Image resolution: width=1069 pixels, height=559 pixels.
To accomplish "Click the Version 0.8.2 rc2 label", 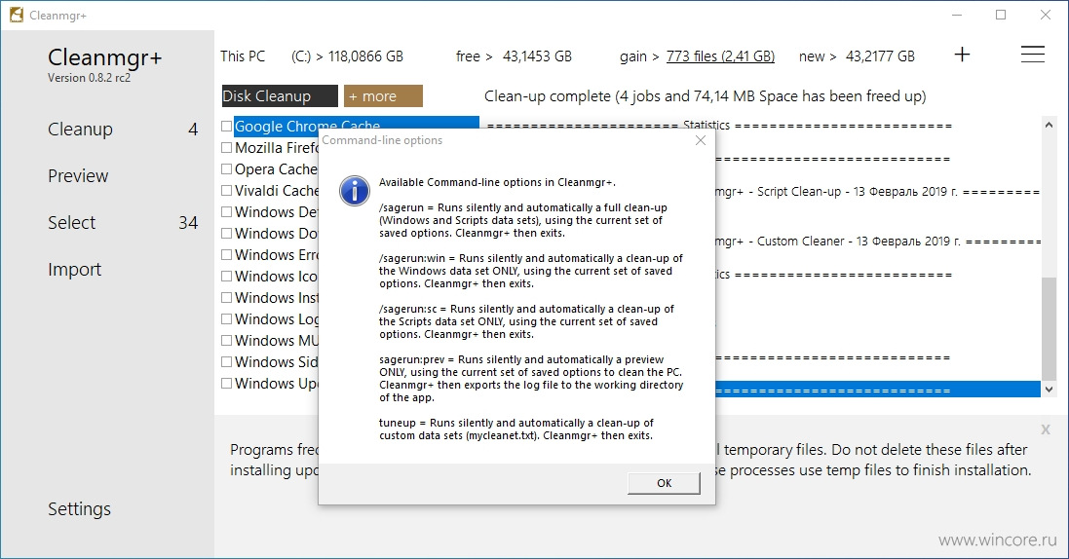I will coord(89,78).
